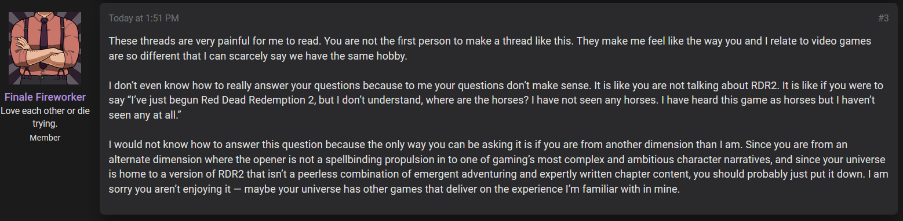Click the Member user banner label
This screenshot has height=221, width=903.
[45, 138]
